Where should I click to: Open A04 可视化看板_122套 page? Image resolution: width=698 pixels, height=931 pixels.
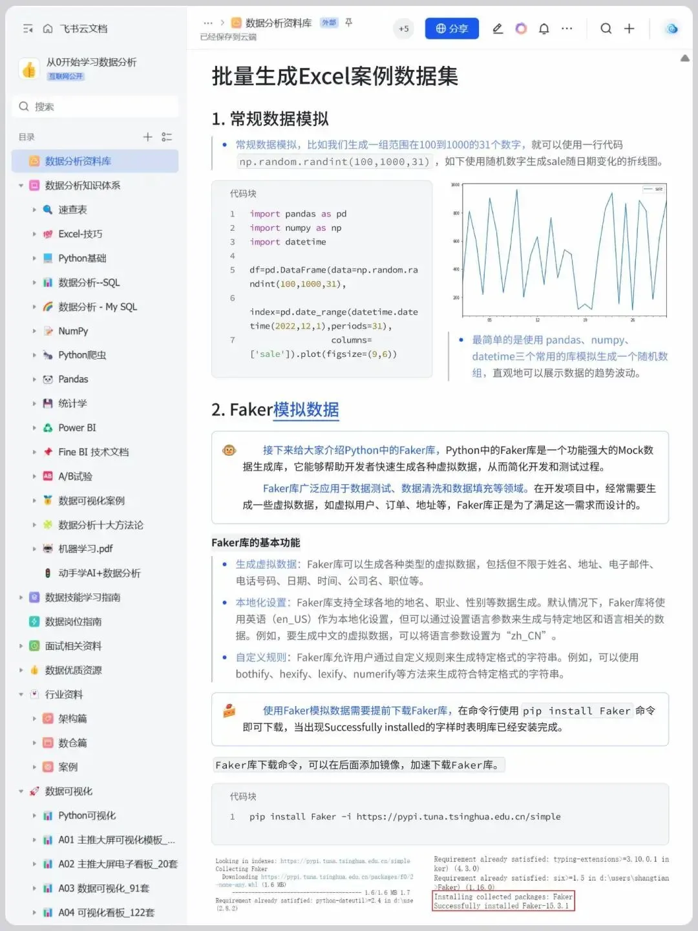[106, 913]
